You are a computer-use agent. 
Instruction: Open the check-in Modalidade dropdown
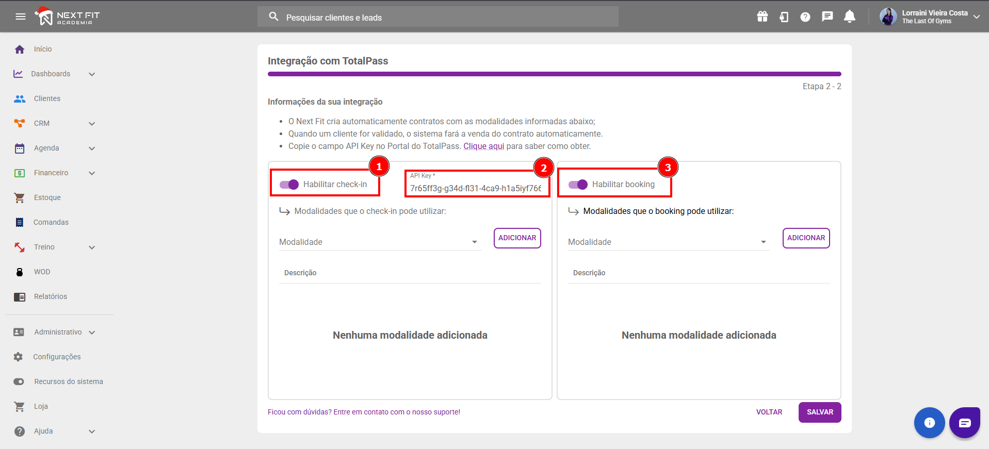[x=380, y=242]
